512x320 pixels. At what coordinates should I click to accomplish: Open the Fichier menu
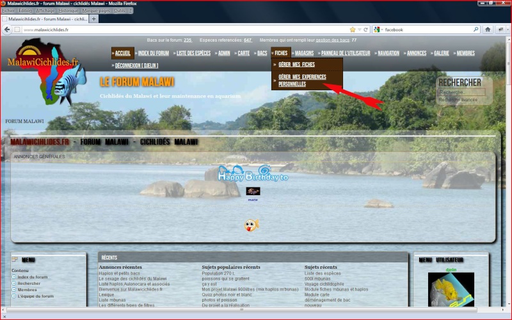[8, 11]
